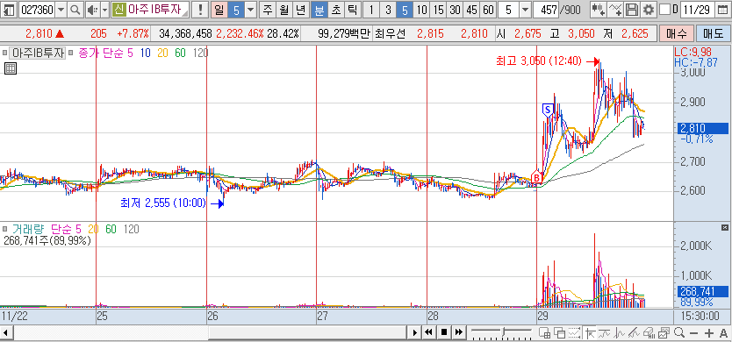The image size is (732, 342).
Task: Expand the interval value 5 dropdown arrow
Action: [x=525, y=10]
